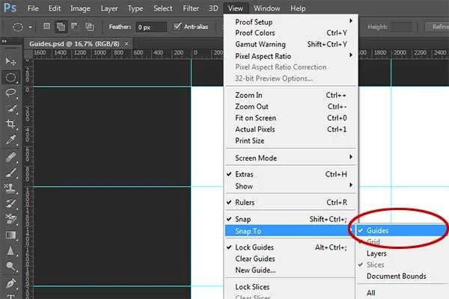Open the Snap To submenu
Screen dimensions: 449x299
[x=290, y=231]
